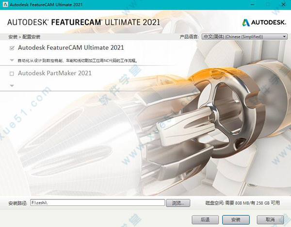Click the 安装 breadcrumb item

click(13, 37)
